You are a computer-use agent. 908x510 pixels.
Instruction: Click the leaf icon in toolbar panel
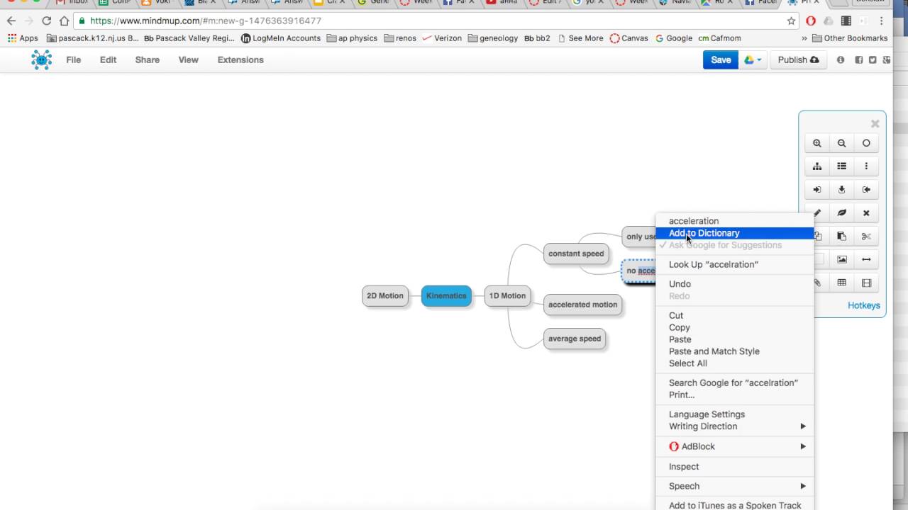(x=841, y=213)
